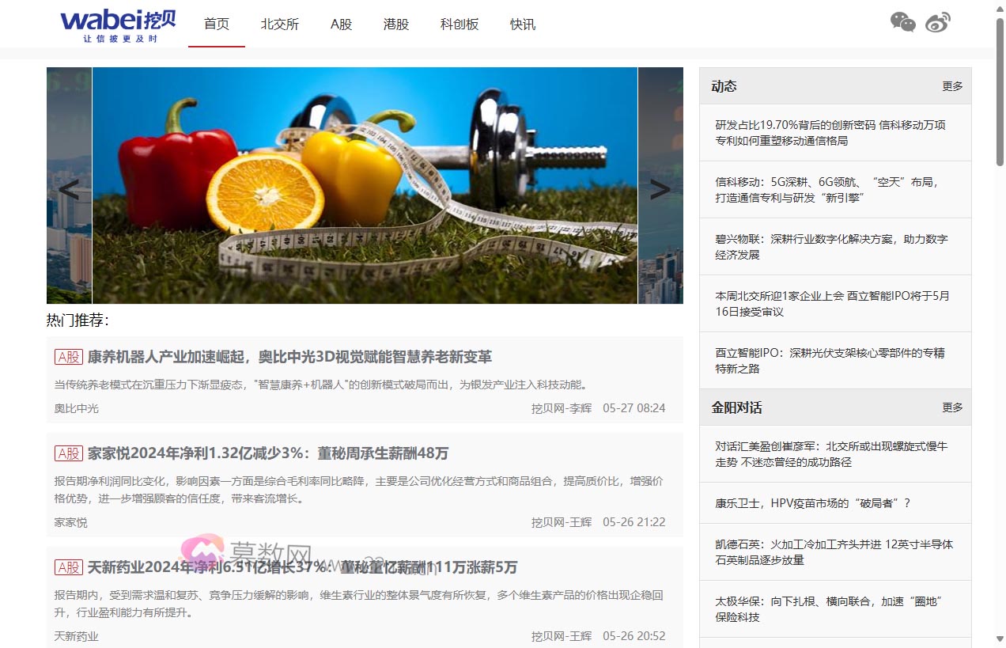Screen dimensions: 1006x648
Task: Expand 更多 in the 动态 panel
Action: (x=952, y=86)
